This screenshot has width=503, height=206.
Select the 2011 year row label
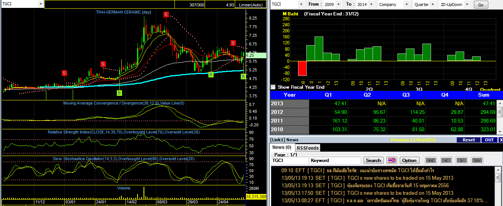click(x=289, y=121)
